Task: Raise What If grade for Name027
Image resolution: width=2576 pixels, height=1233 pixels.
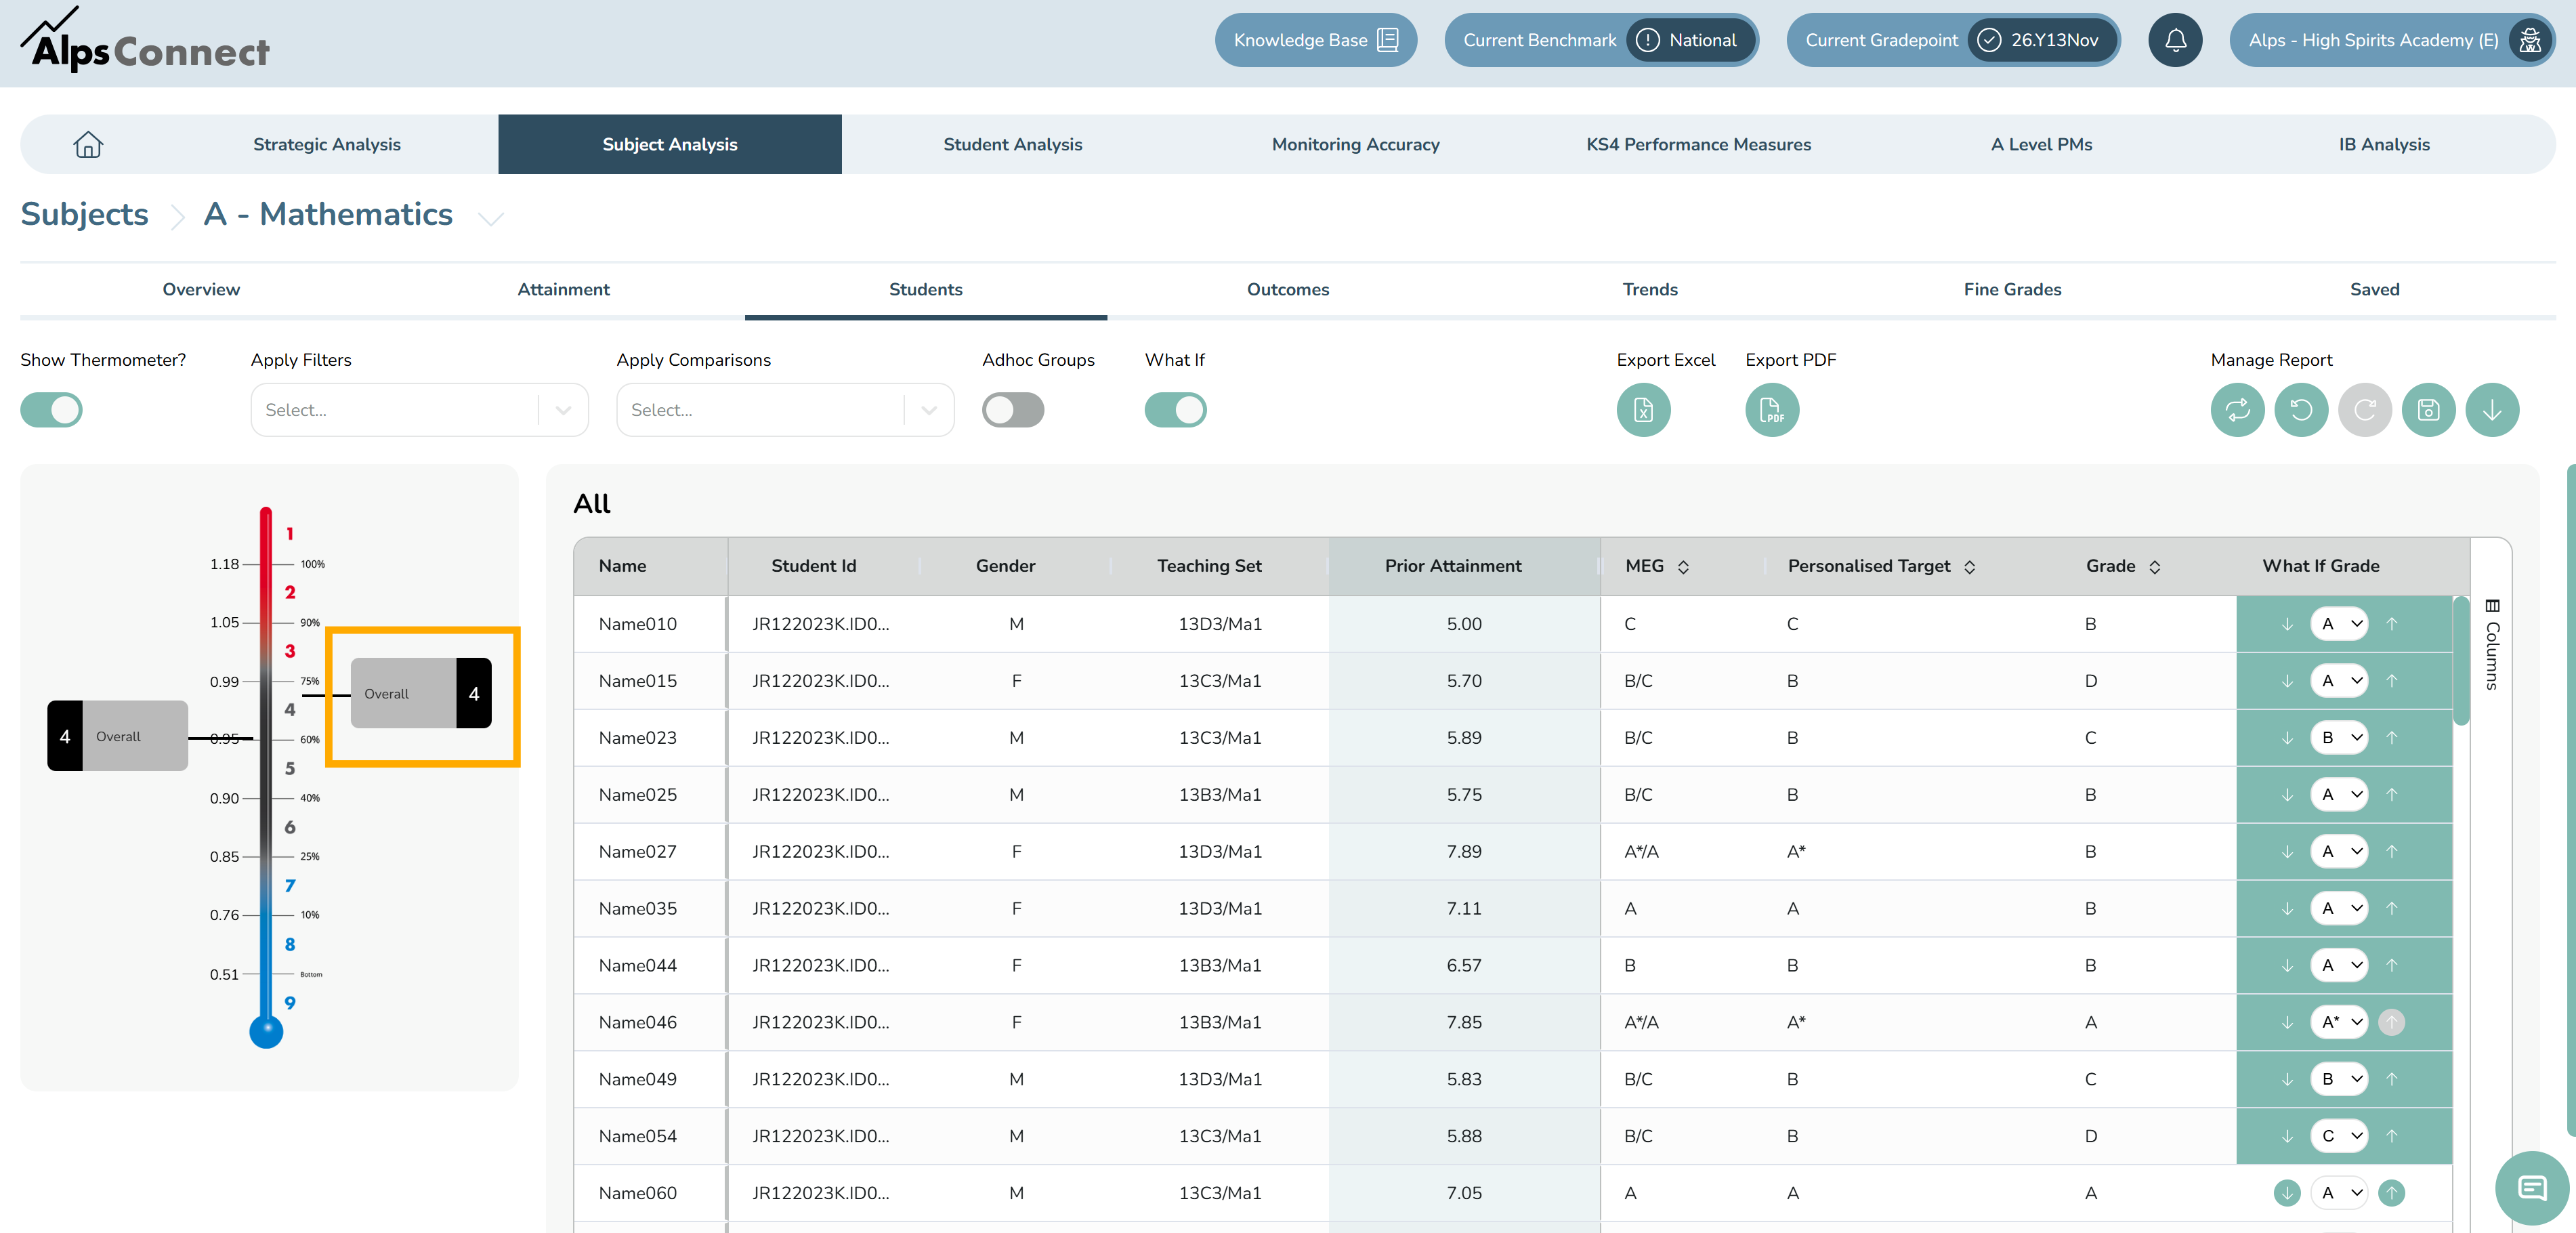Action: 2391,852
